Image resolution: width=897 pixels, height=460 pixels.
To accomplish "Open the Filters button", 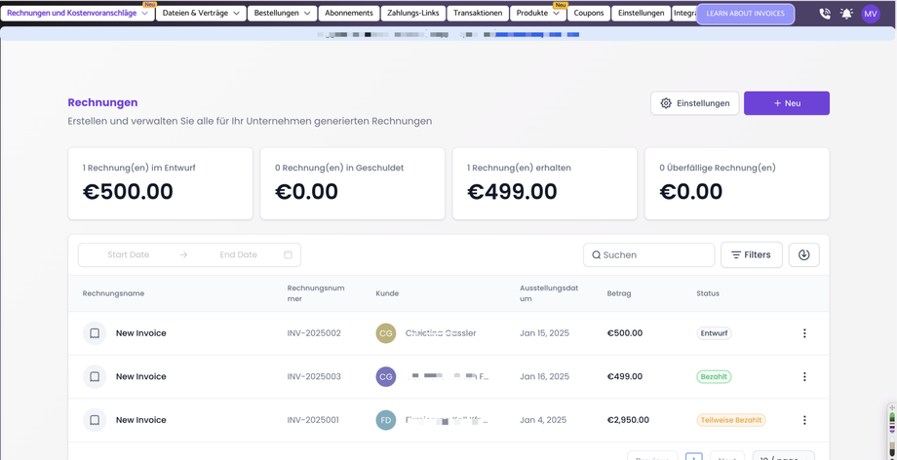I will click(751, 255).
